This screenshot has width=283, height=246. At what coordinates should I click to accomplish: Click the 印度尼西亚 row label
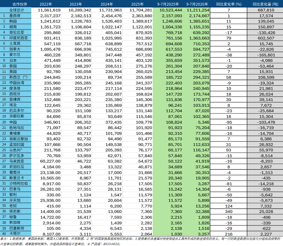19,38
